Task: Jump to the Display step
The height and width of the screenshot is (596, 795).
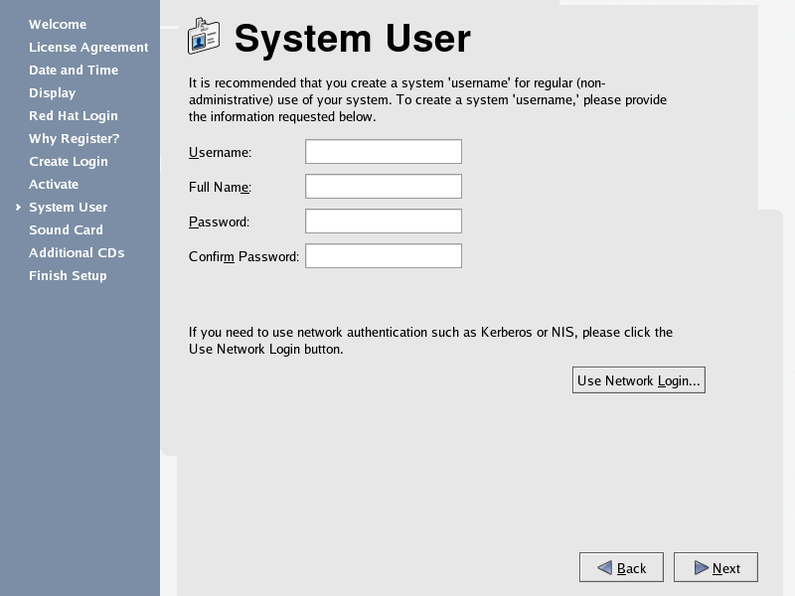Action: coord(53,93)
